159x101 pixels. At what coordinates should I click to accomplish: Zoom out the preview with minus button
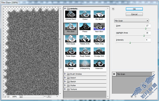5,97
